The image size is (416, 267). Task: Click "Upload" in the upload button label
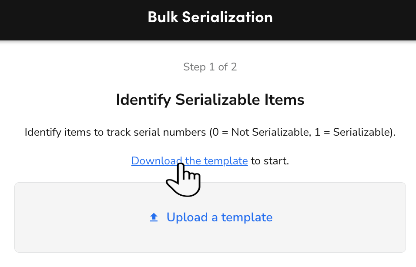(x=187, y=217)
